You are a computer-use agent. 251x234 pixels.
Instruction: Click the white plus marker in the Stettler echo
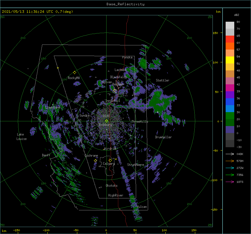[158, 112]
